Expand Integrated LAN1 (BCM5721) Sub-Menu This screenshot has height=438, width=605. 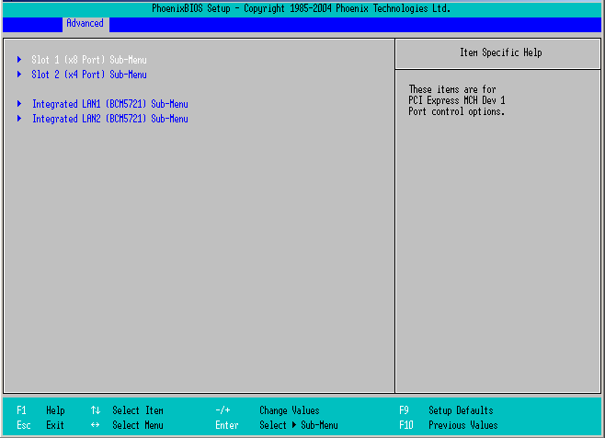click(109, 104)
